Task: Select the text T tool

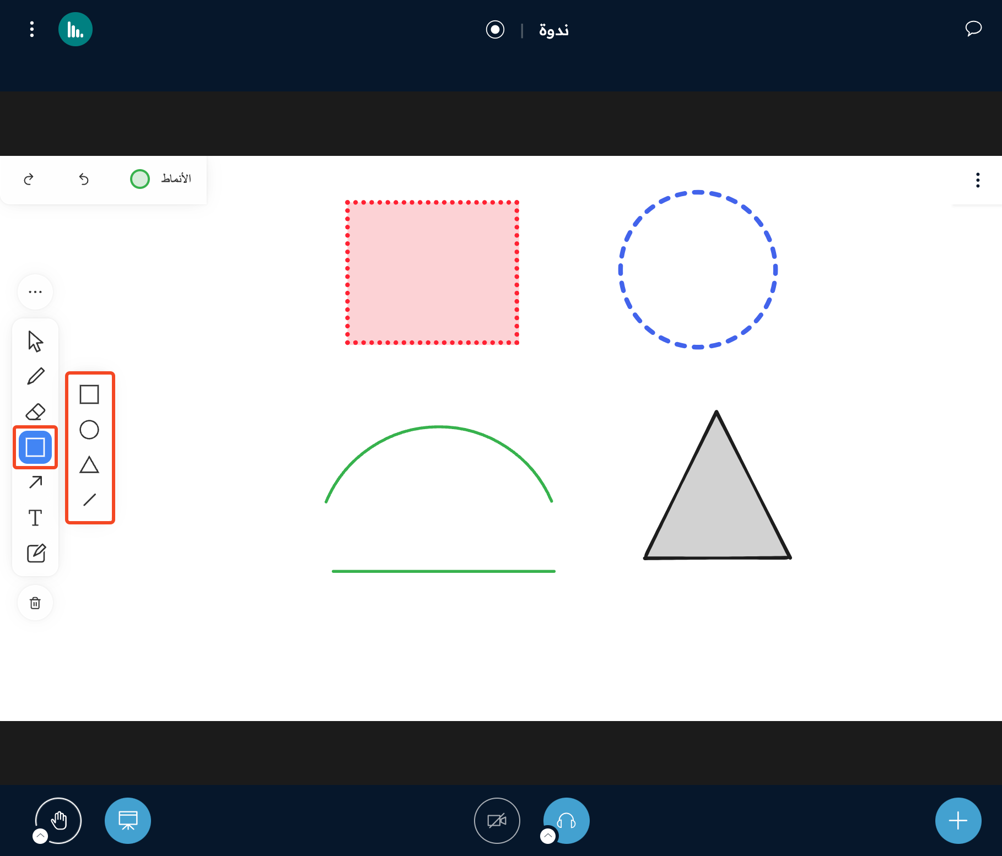Action: tap(35, 518)
